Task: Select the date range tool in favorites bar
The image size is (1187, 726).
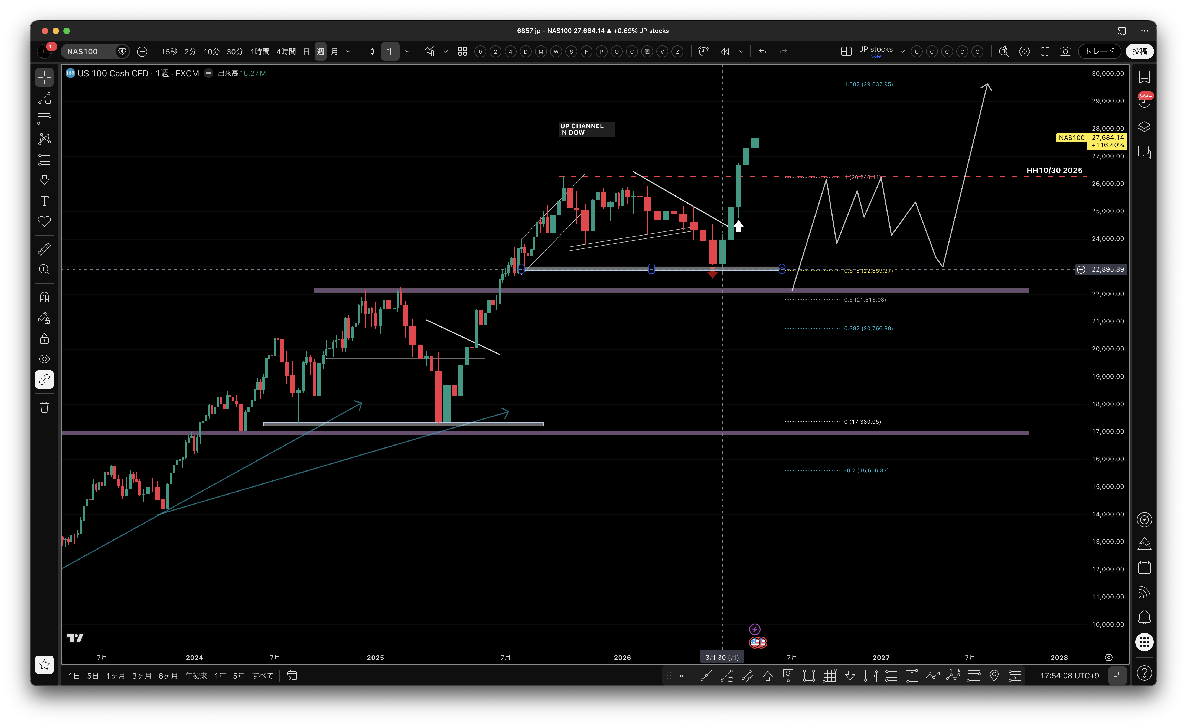Action: coord(870,676)
